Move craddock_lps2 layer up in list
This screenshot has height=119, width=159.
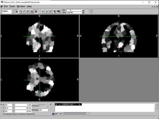click(156, 104)
